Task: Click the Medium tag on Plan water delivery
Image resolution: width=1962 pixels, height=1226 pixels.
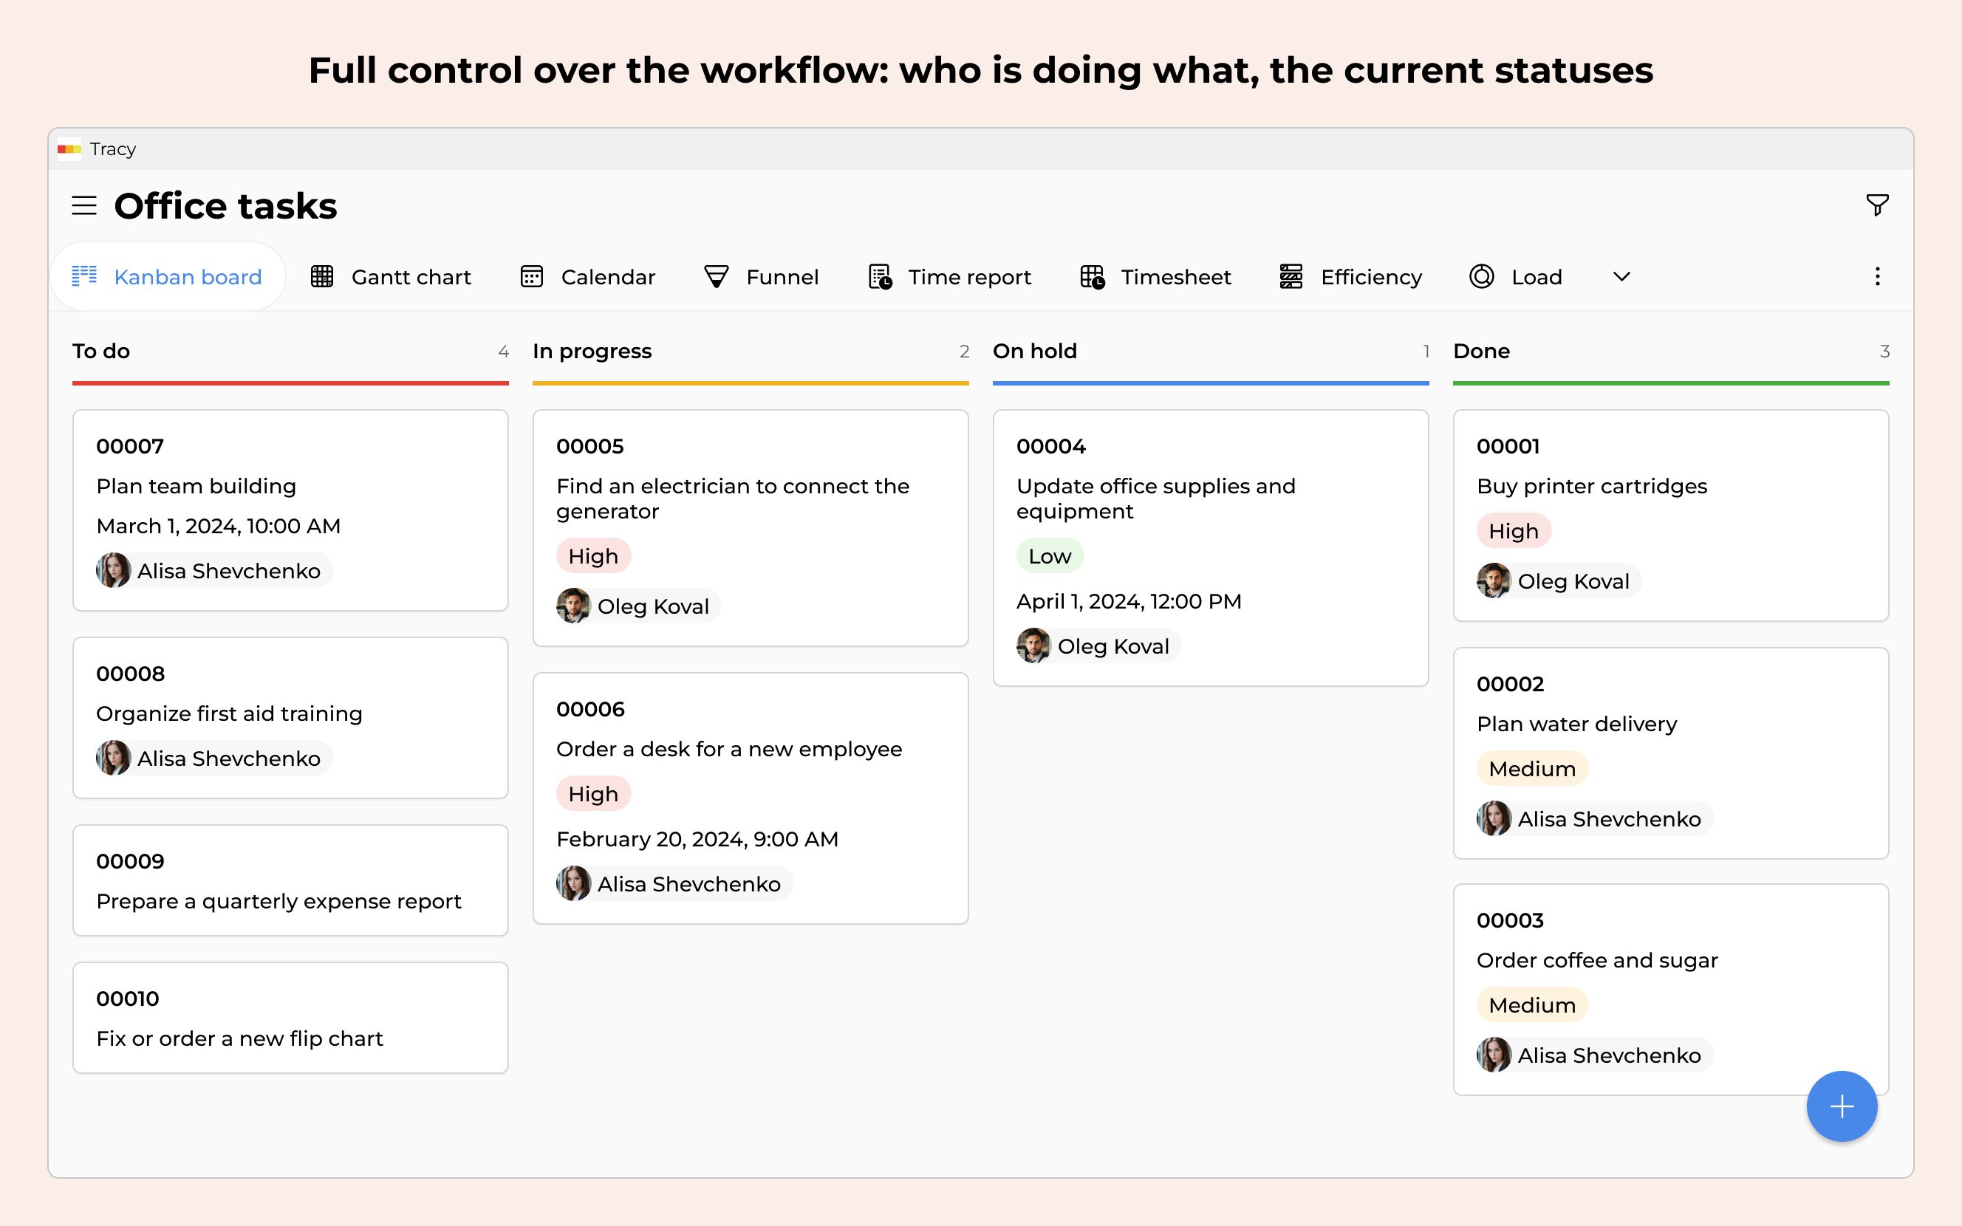Action: click(x=1531, y=769)
